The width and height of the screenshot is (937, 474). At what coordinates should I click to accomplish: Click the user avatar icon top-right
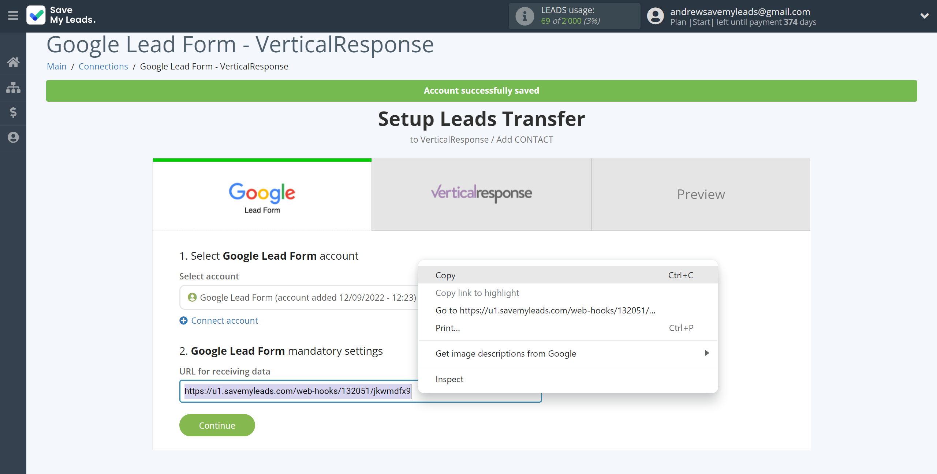pyautogui.click(x=656, y=16)
